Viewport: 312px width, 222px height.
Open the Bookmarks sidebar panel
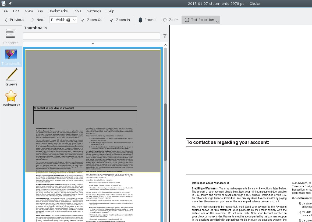pyautogui.click(x=11, y=98)
